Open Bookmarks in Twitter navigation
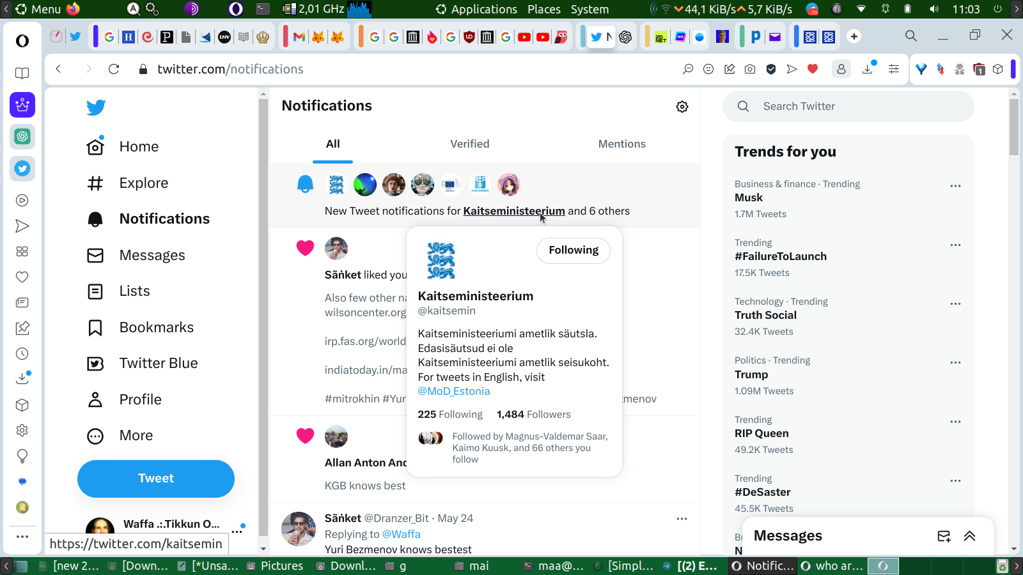This screenshot has height=575, width=1023. click(141, 328)
